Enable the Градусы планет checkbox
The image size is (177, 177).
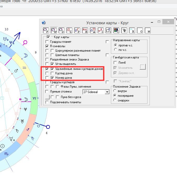coord(47,42)
